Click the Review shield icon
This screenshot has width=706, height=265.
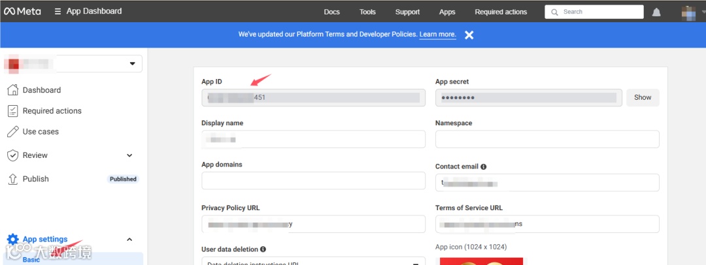[x=13, y=155]
